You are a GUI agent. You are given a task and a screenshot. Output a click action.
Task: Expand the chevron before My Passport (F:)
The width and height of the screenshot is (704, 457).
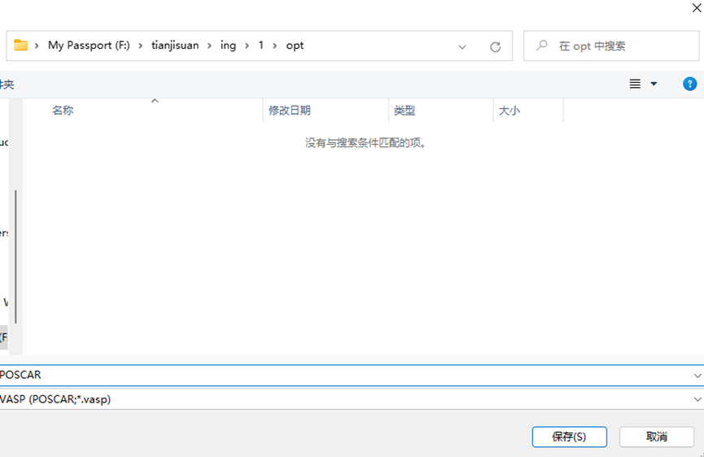pos(37,46)
